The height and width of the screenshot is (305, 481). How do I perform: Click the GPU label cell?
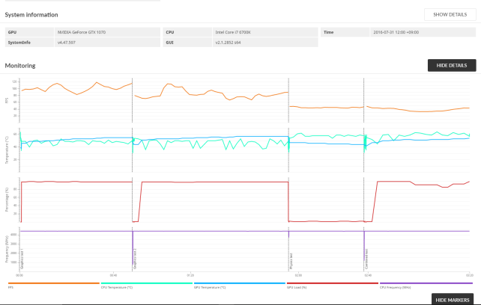(x=30, y=32)
